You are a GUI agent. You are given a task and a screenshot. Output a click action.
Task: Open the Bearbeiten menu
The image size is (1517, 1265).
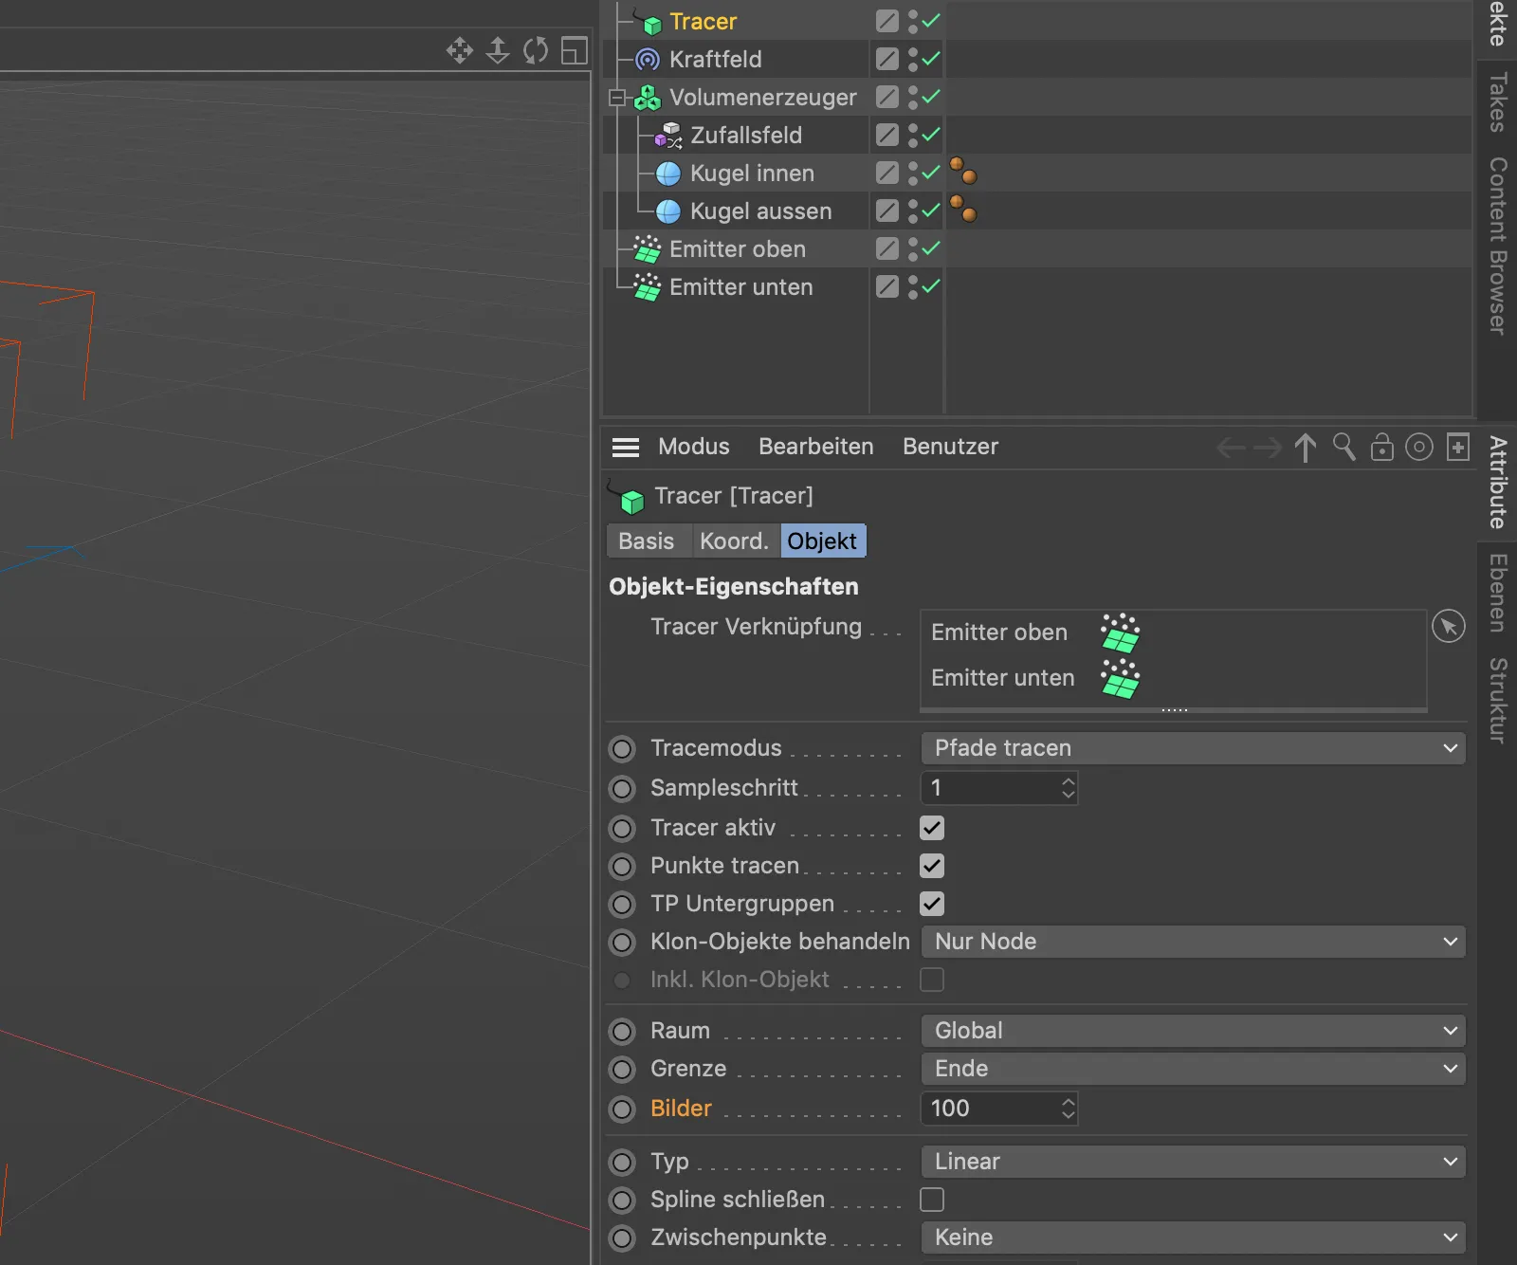(816, 447)
